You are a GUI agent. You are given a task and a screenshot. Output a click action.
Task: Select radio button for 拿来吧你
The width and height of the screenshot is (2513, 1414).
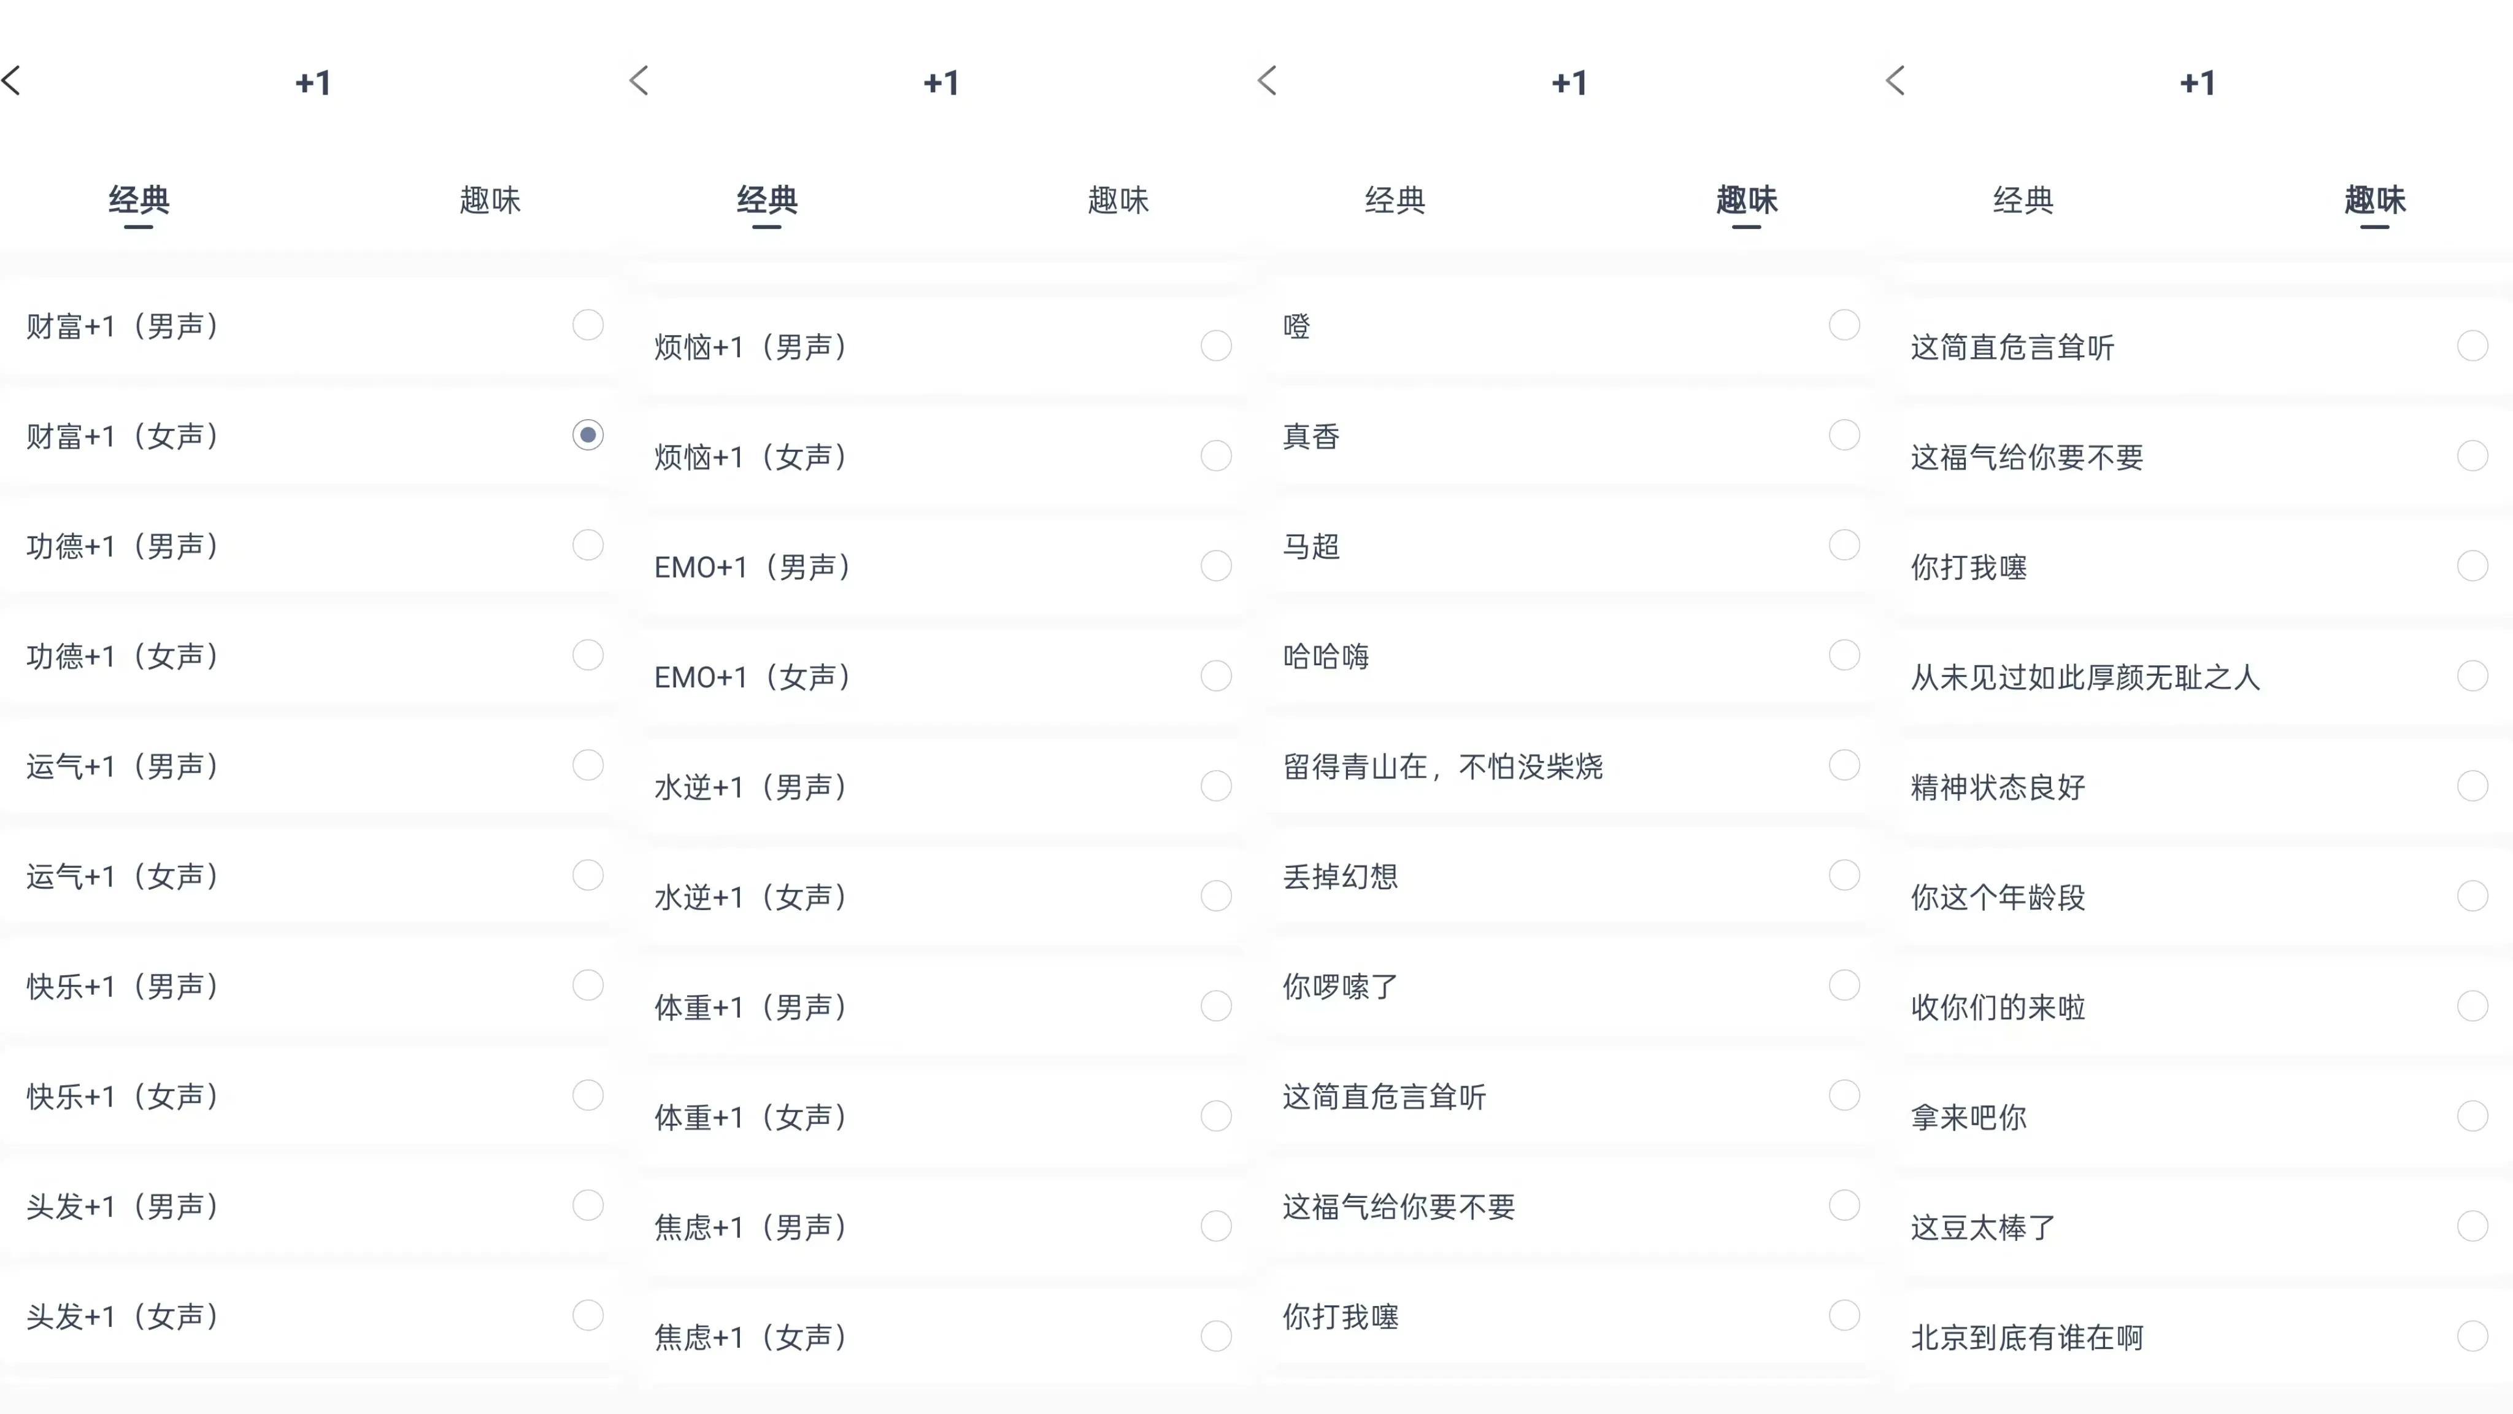(2472, 1116)
